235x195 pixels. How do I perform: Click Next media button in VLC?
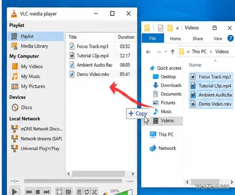47,192
